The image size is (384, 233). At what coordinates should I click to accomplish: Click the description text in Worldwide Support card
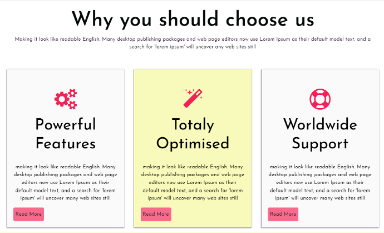tap(320, 182)
